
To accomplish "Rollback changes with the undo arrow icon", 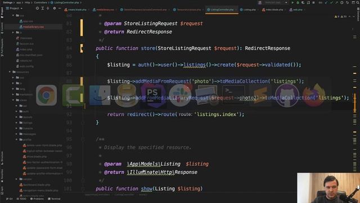I will pyautogui.click(x=347, y=2).
